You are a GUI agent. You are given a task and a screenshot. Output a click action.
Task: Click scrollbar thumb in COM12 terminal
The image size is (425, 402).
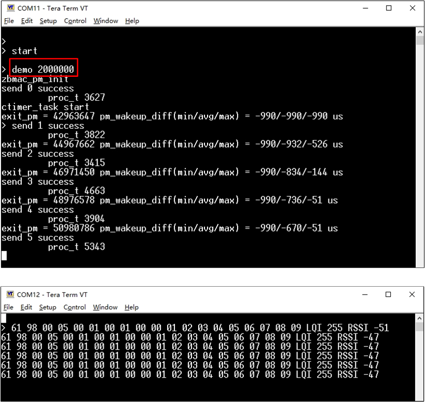(419, 327)
